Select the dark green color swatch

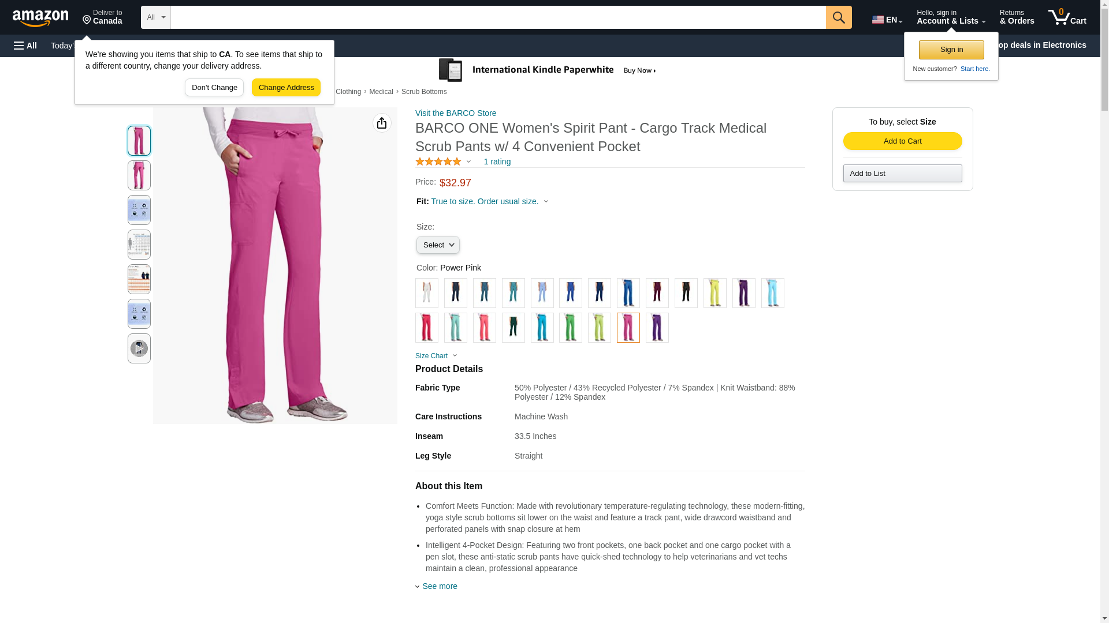[513, 328]
